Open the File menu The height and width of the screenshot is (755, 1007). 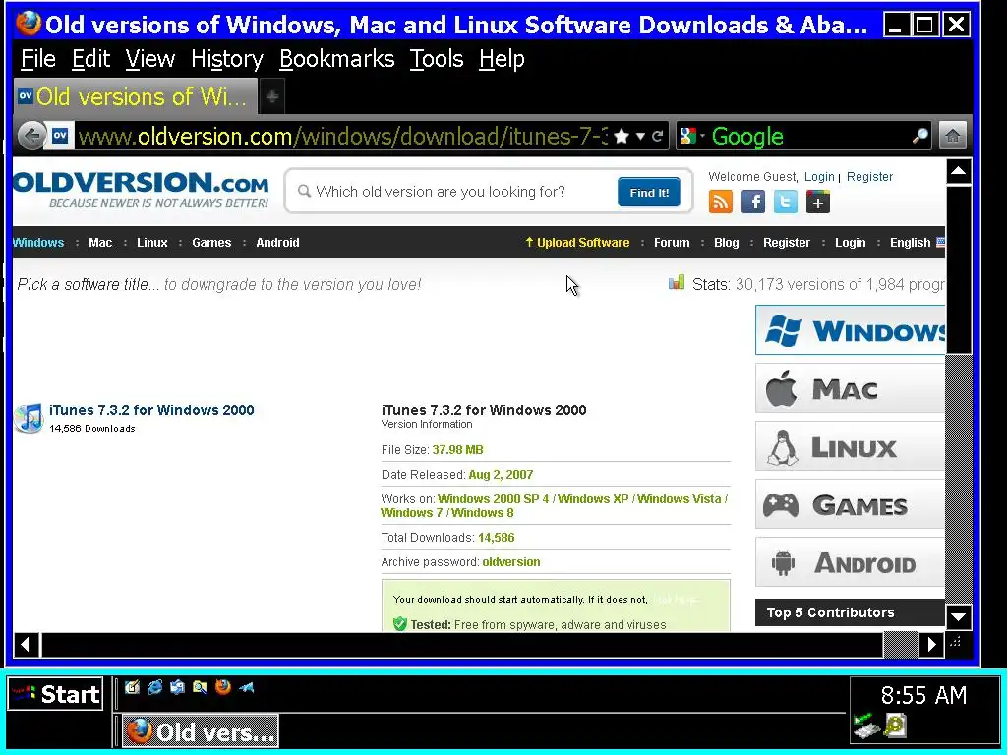point(38,59)
